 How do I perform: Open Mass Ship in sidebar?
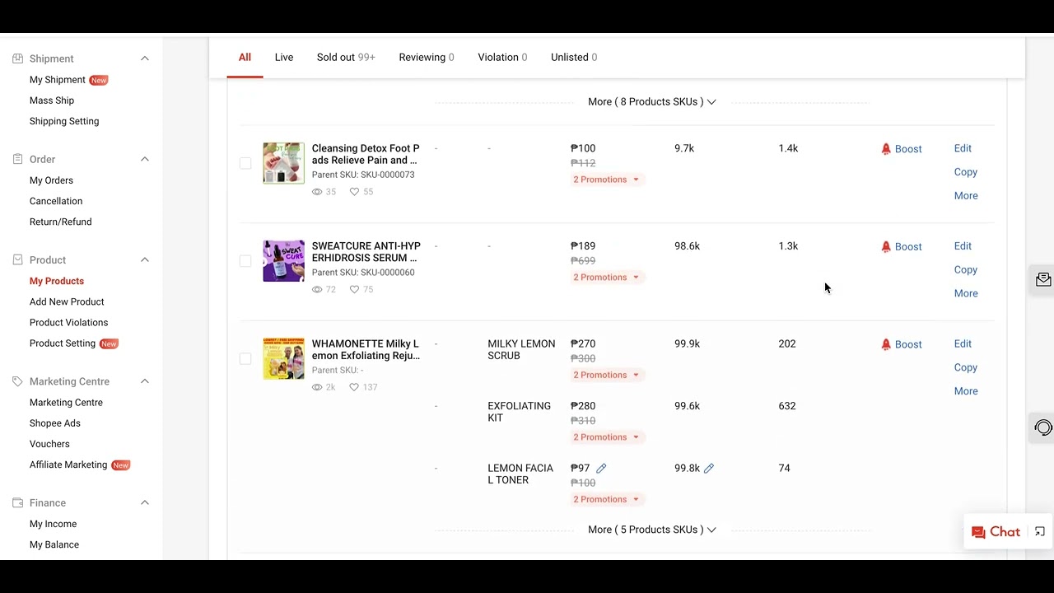(x=52, y=100)
